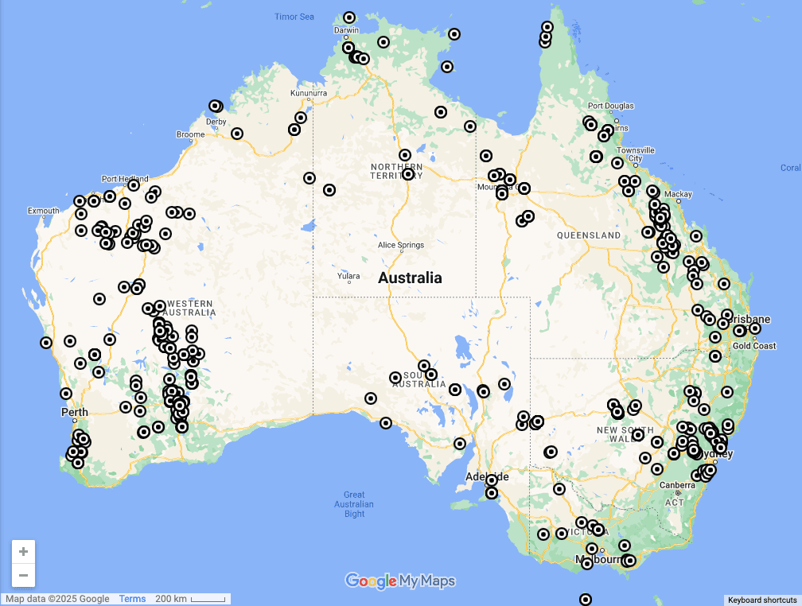Select the marker right of Darwin near the top
Screen dimensions: 802x606
click(383, 42)
